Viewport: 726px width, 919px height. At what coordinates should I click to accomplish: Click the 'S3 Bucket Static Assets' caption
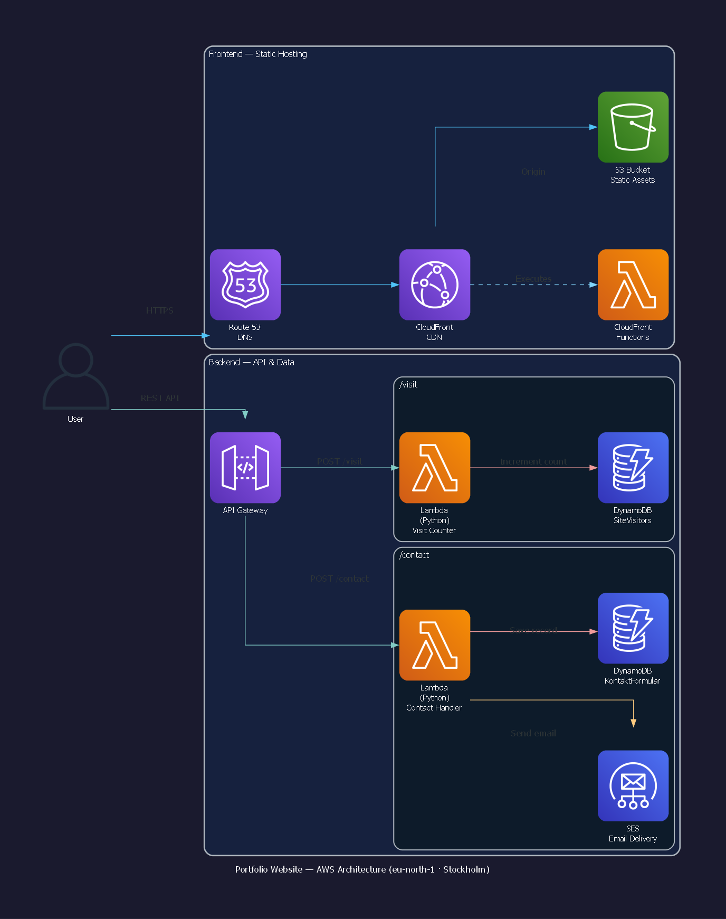pos(633,175)
